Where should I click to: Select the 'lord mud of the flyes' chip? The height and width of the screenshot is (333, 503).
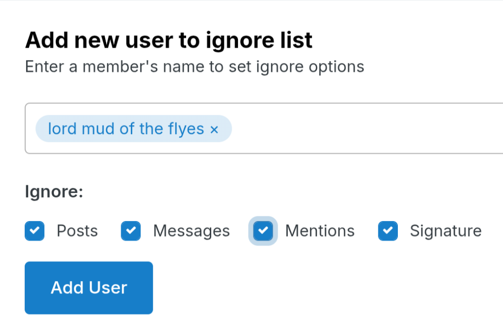click(126, 129)
